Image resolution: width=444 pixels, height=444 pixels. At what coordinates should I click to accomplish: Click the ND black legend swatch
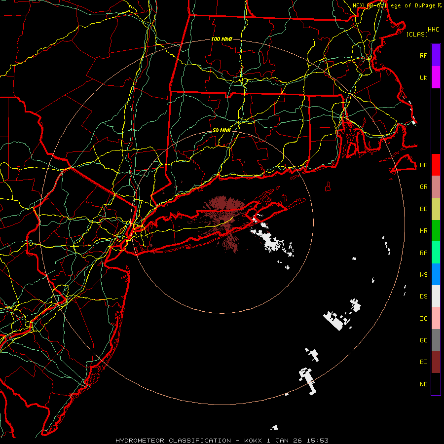tap(436, 384)
